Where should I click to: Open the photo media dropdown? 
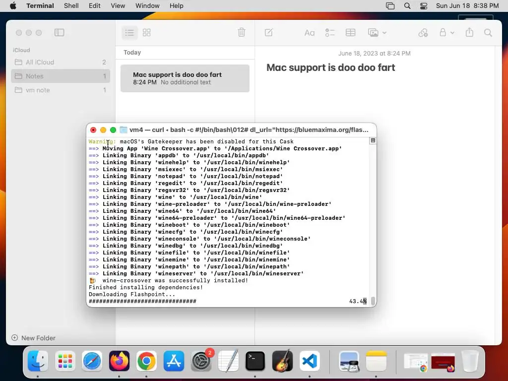point(377,32)
